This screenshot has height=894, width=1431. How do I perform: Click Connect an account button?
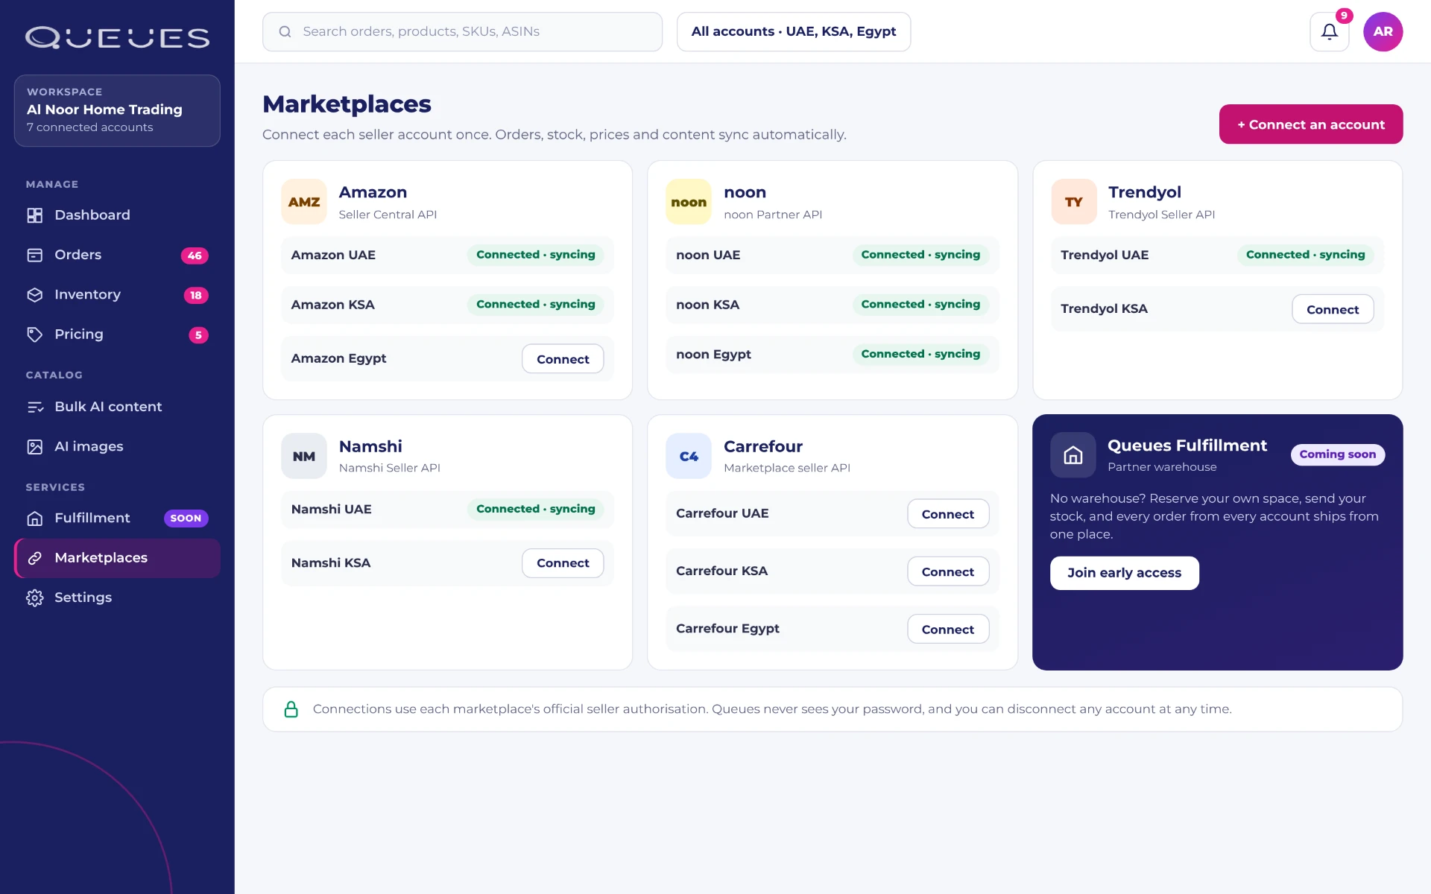1310,124
